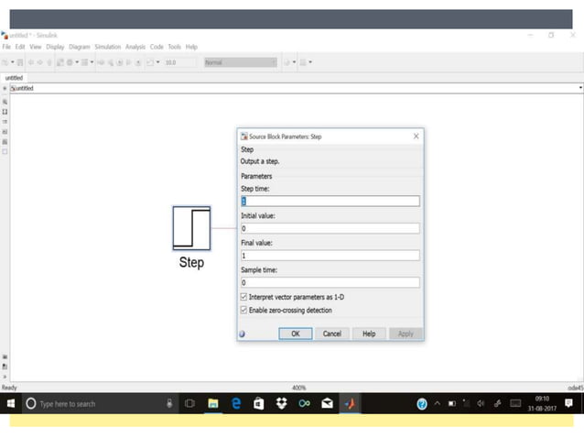
Task: Toggle the Model Browser icon beside breadcrumb
Action: (5, 88)
